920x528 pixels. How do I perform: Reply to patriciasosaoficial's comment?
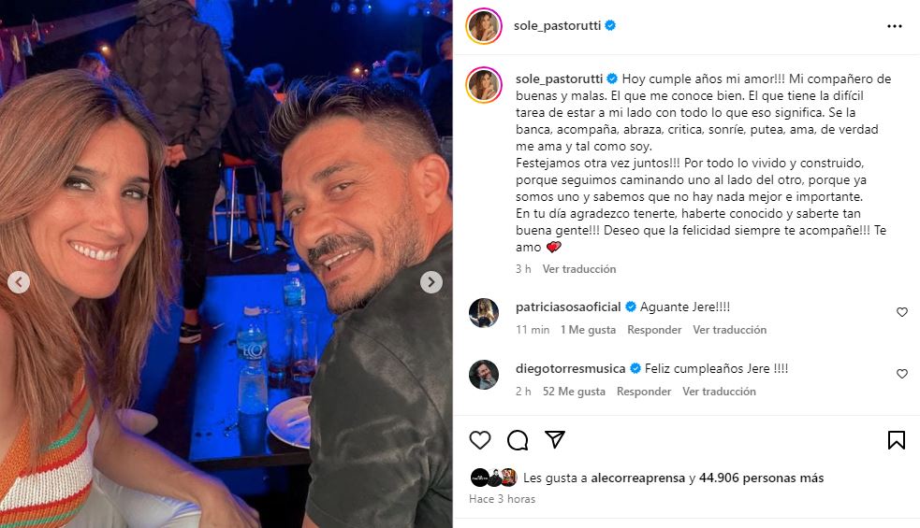click(x=654, y=330)
